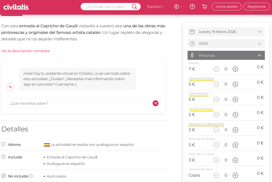This screenshot has width=272, height=182.
Task: Open the Español language menu
Action: pyautogui.click(x=155, y=7)
